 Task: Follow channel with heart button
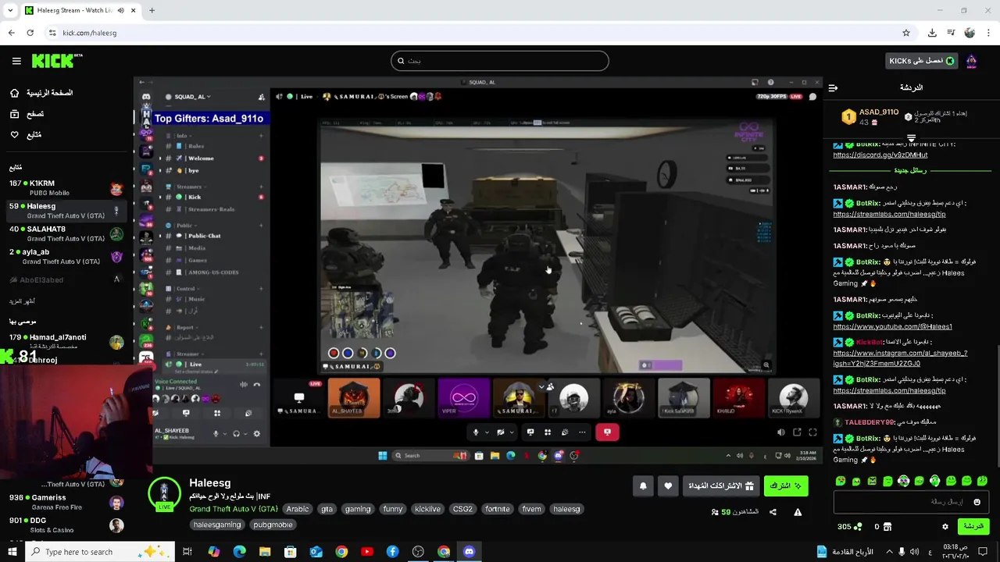(x=668, y=486)
